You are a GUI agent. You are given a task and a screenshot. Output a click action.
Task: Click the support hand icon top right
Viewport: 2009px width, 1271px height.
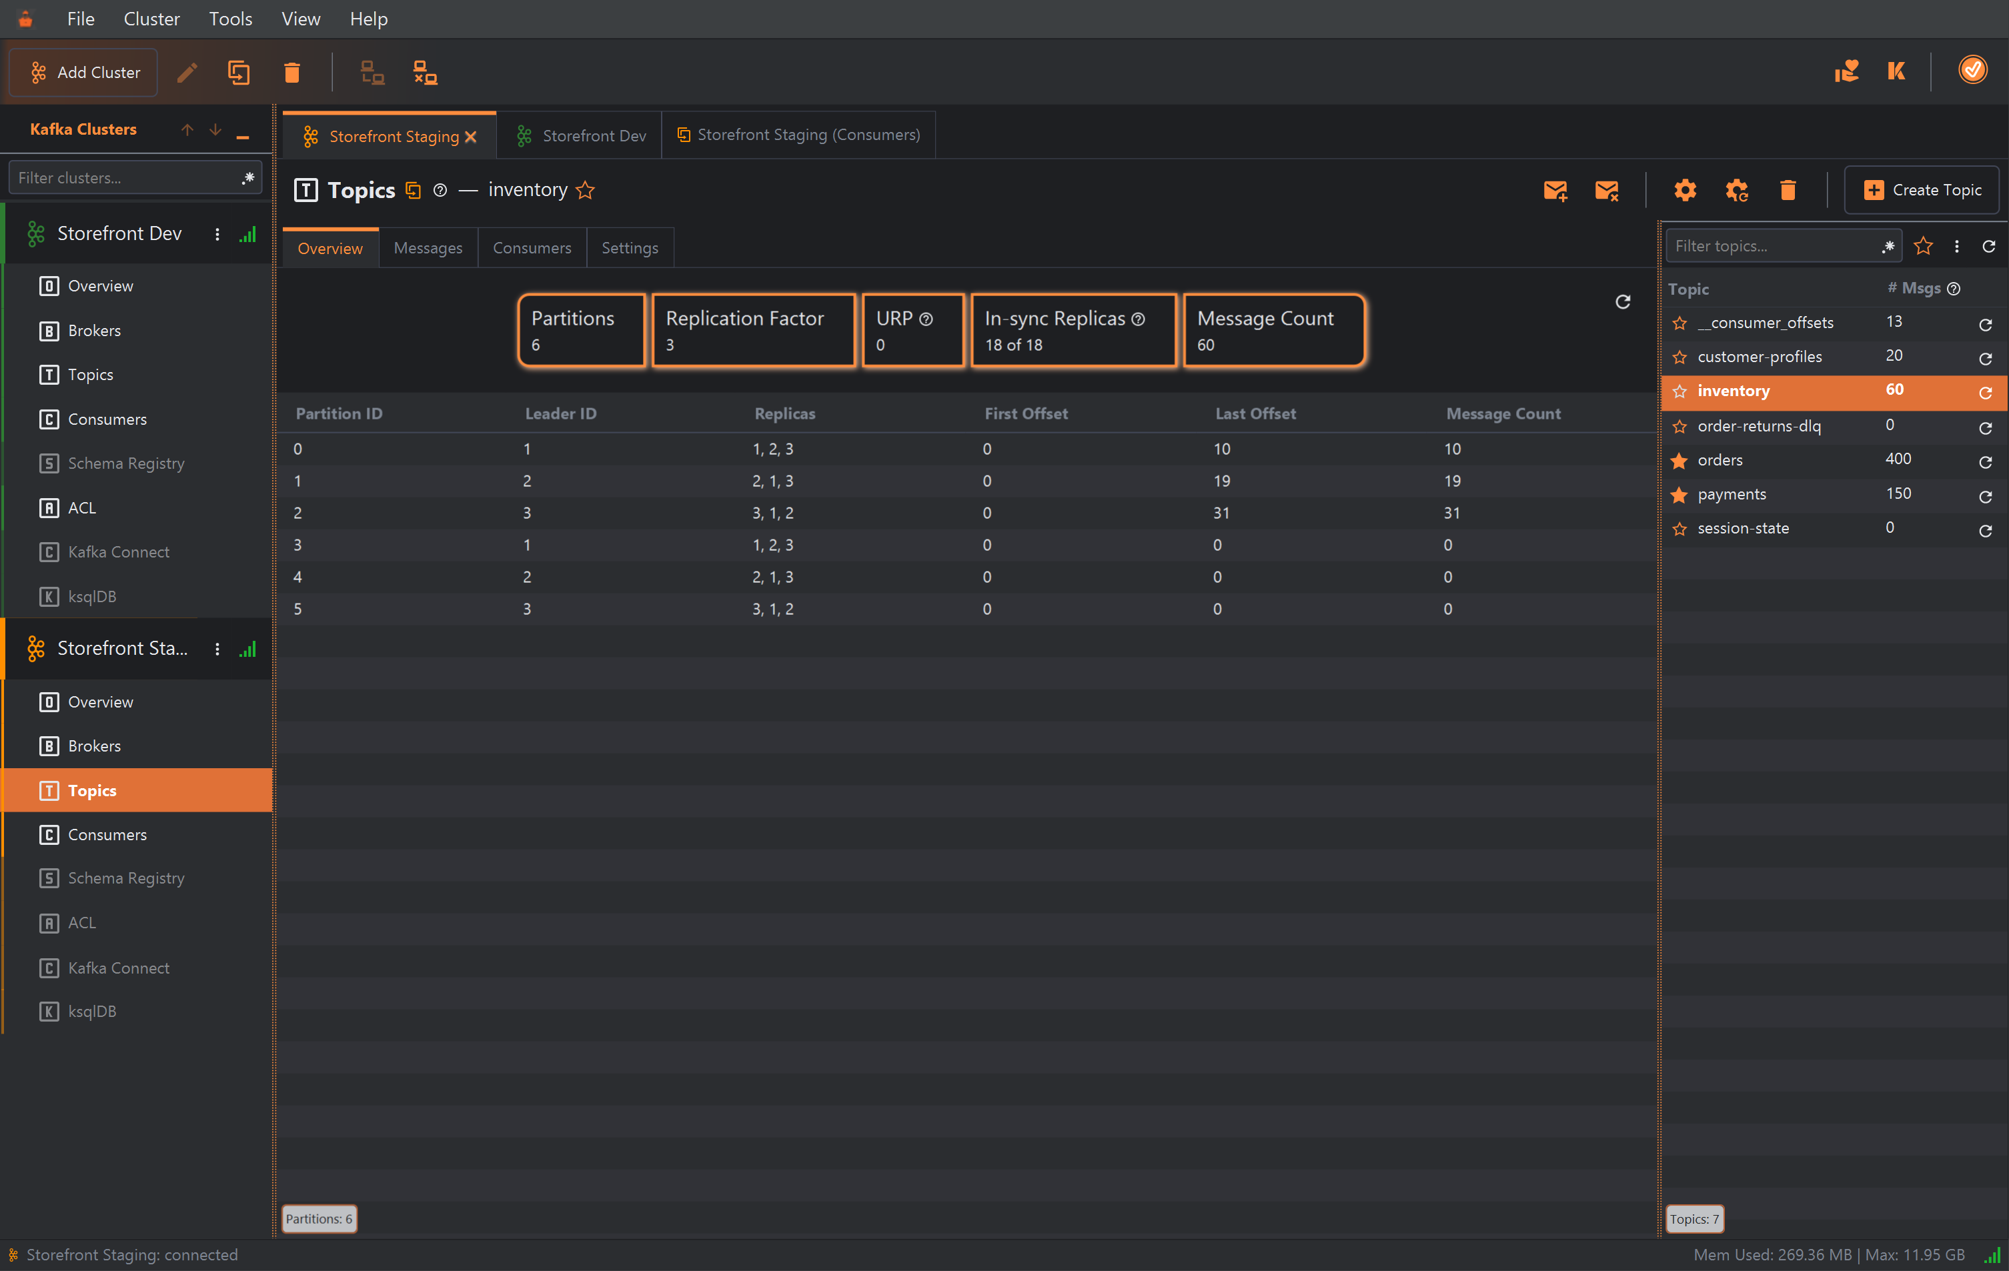[1846, 71]
